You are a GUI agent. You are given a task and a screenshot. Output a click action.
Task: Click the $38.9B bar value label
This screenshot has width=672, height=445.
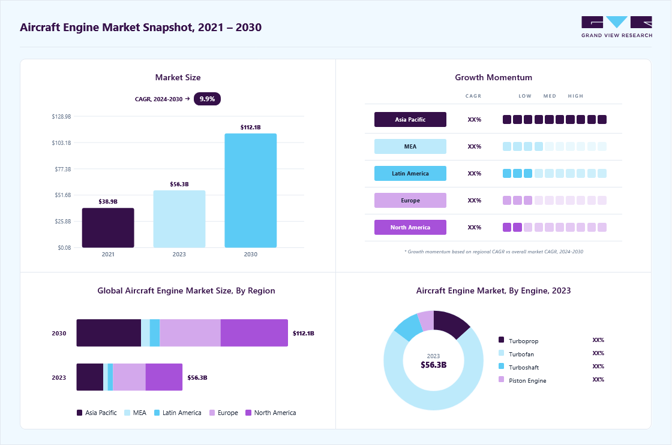point(108,201)
